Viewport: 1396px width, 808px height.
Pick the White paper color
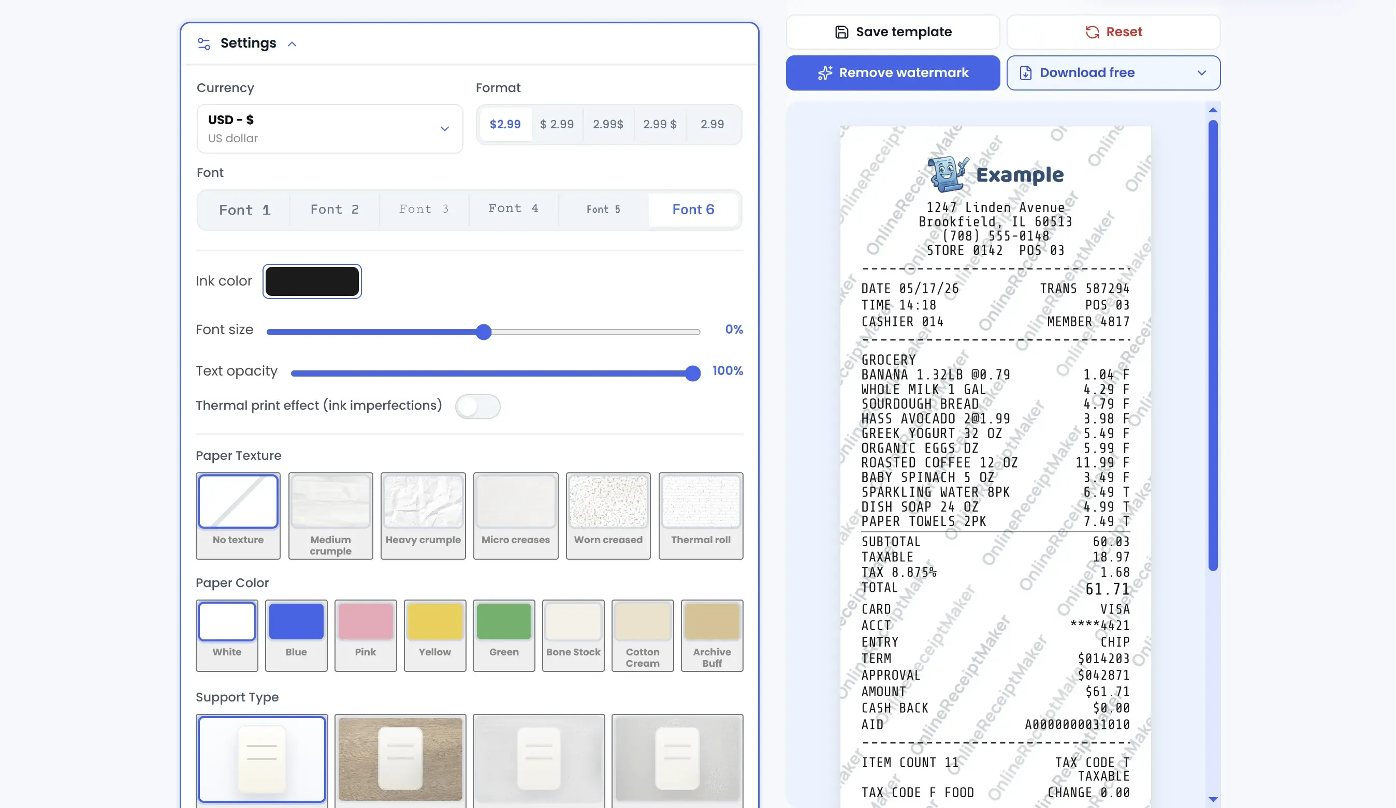227,635
